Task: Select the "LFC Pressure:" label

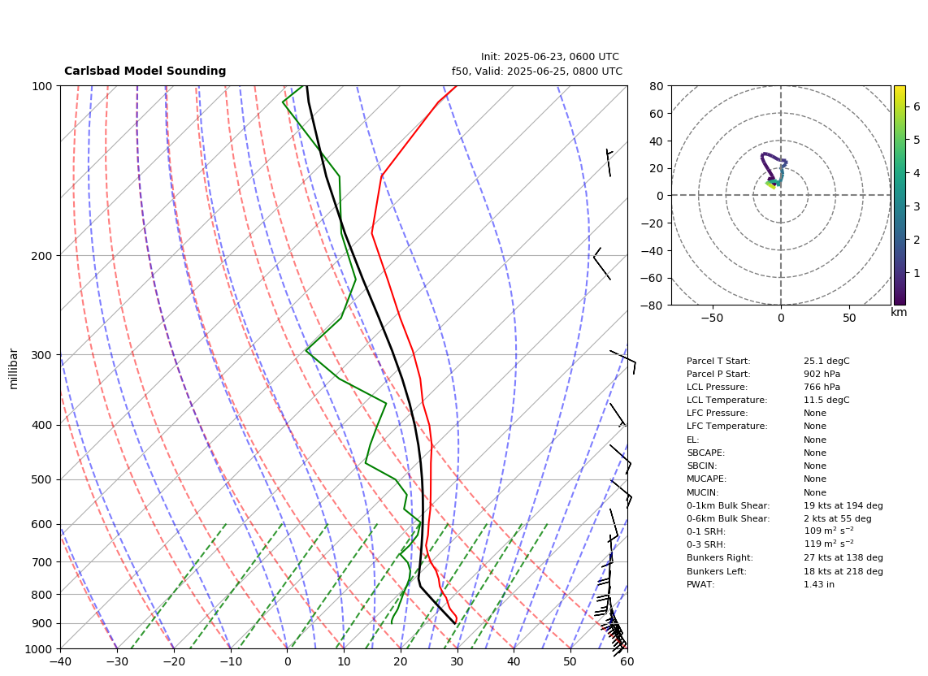Action: tap(717, 414)
